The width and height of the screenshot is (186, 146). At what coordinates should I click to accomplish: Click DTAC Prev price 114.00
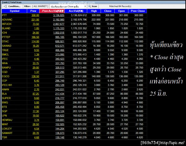coord(35,42)
